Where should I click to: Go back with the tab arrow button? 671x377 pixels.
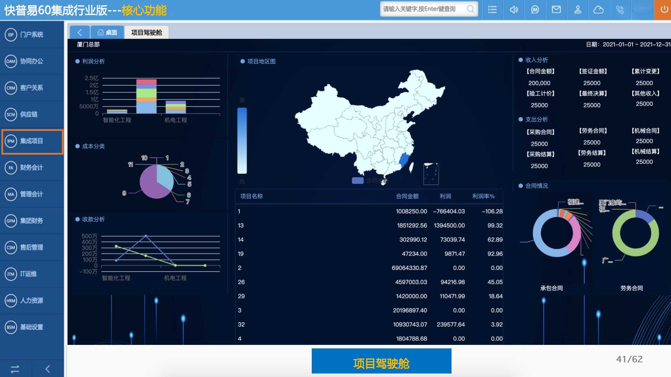coord(80,32)
